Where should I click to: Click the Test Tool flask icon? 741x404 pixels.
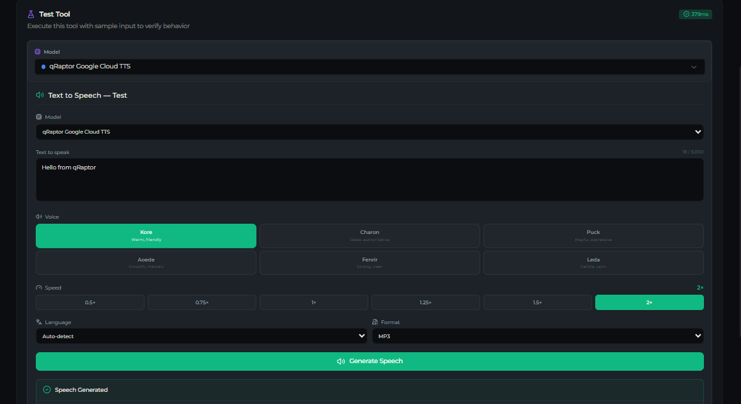[x=31, y=14]
